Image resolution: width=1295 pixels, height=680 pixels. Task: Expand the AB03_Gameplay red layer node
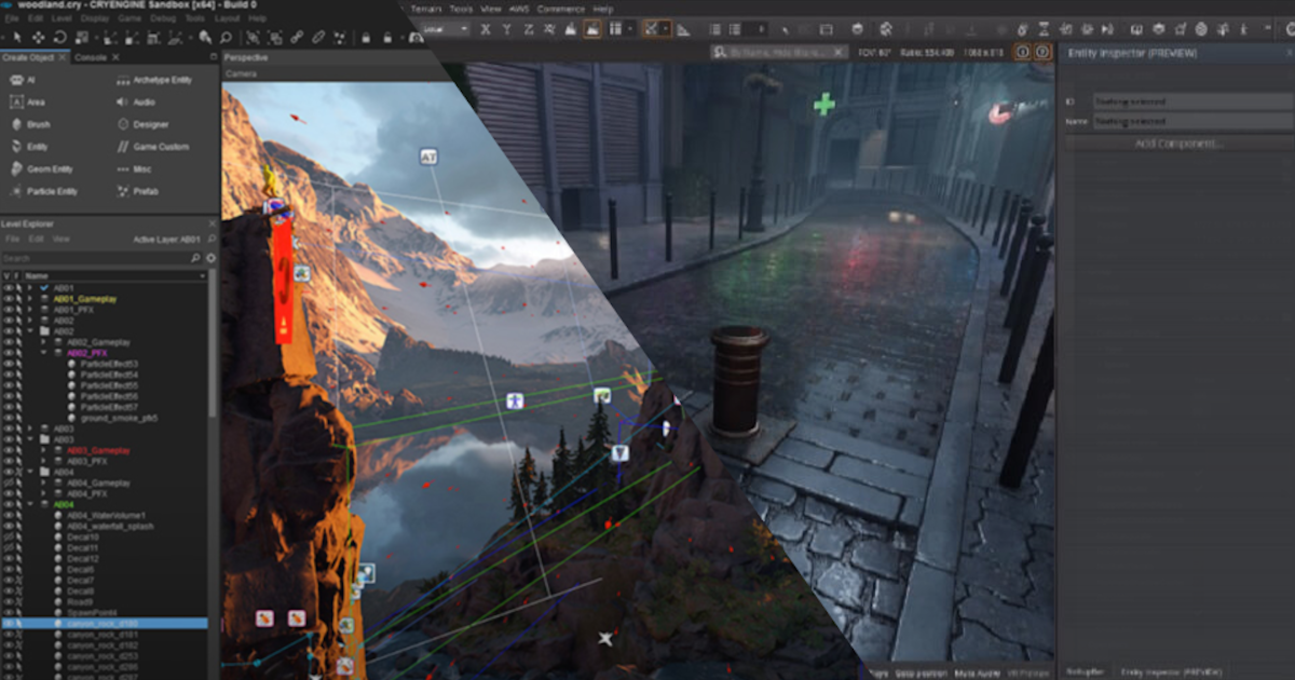[x=44, y=451]
